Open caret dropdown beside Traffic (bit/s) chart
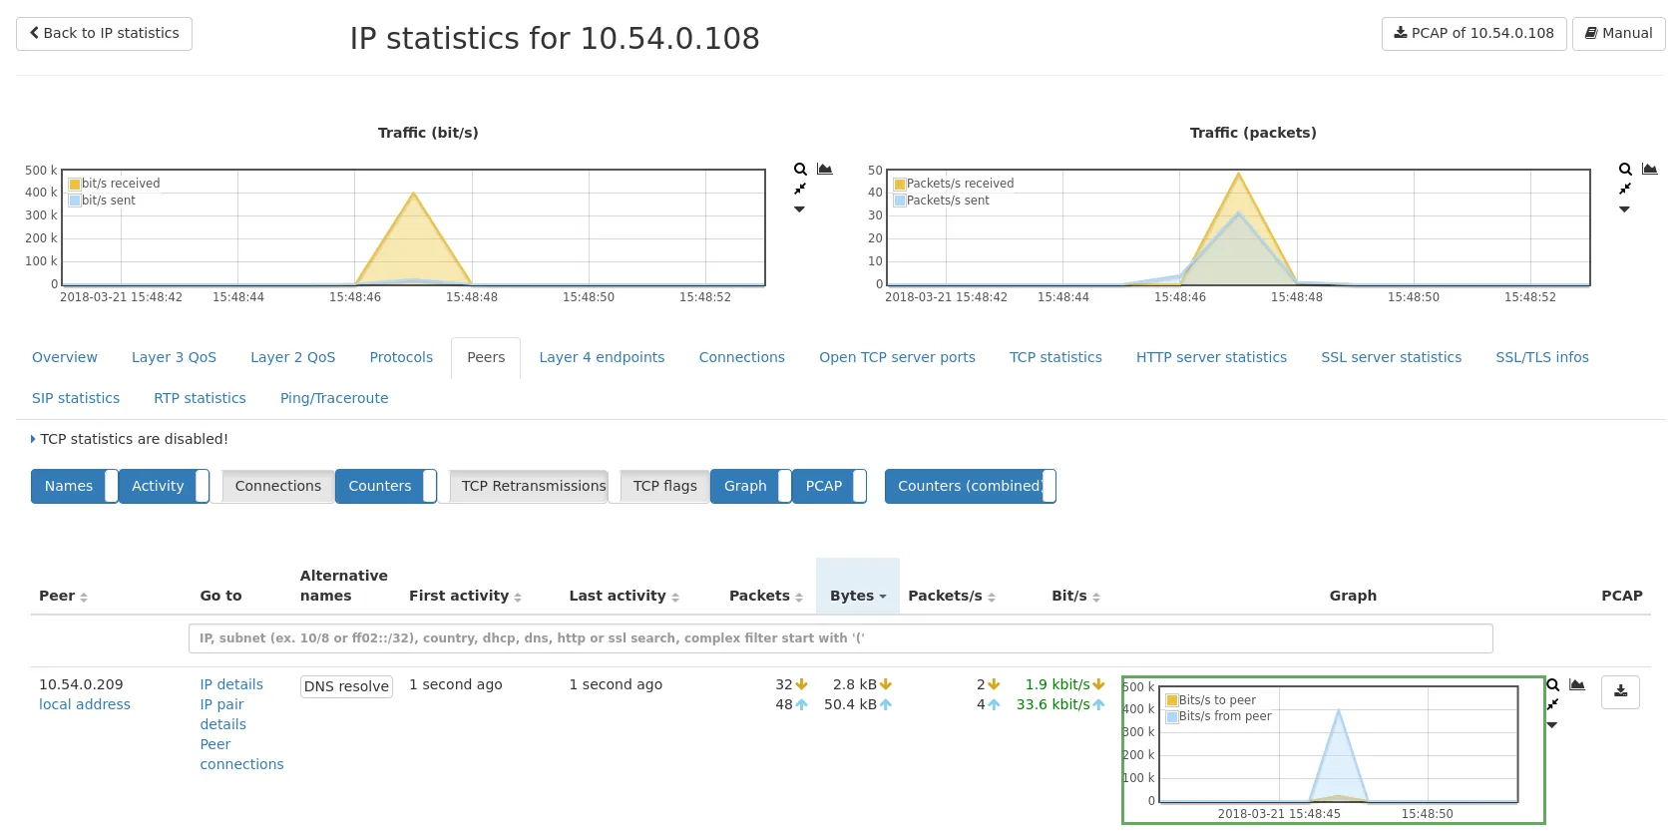Screen dimensions: 1676x833 799,209
